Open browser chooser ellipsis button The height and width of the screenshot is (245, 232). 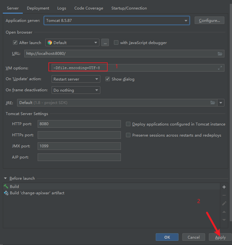coord(105,43)
